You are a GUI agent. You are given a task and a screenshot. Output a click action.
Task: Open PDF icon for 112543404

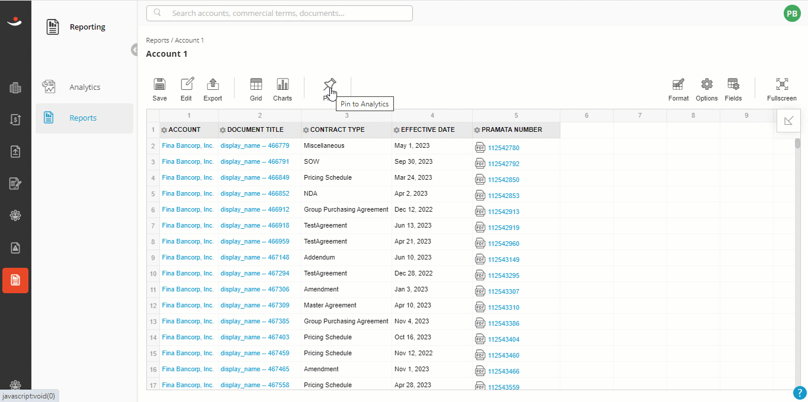click(x=480, y=339)
